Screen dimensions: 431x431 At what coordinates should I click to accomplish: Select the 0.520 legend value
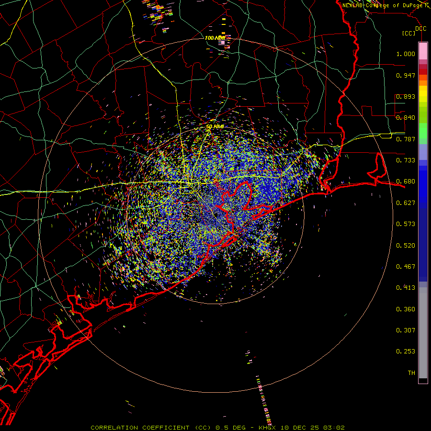click(x=406, y=246)
